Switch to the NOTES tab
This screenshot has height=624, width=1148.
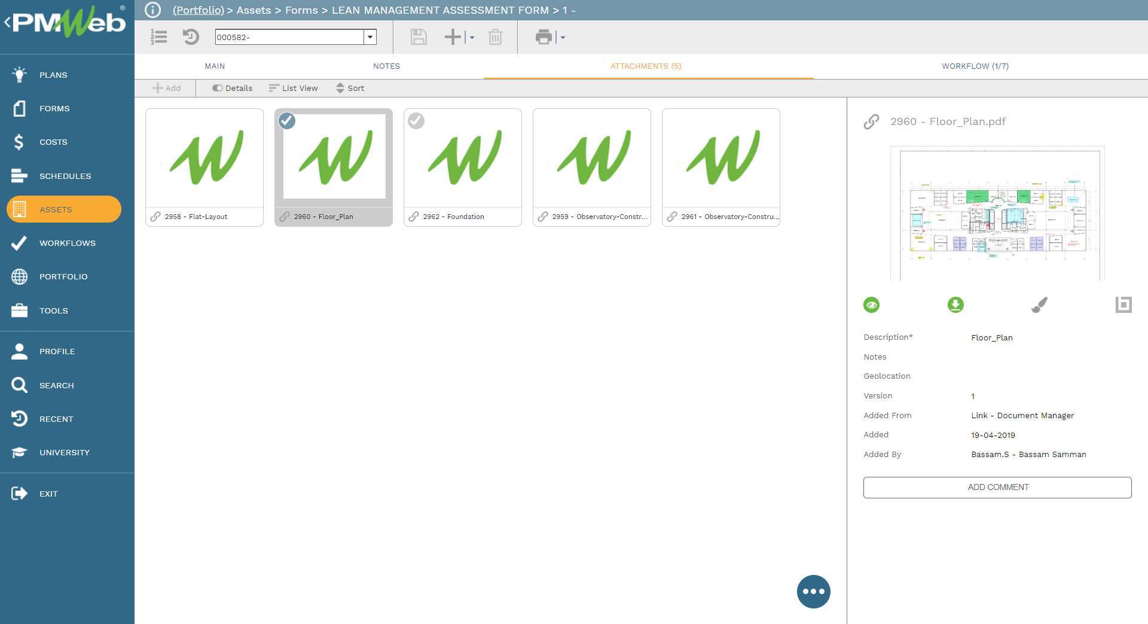coord(386,66)
